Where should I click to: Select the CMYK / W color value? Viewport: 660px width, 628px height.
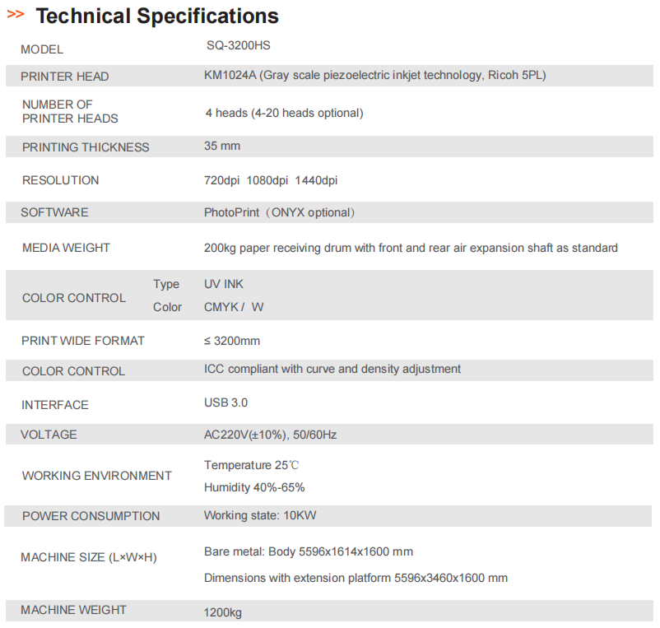[x=234, y=307]
